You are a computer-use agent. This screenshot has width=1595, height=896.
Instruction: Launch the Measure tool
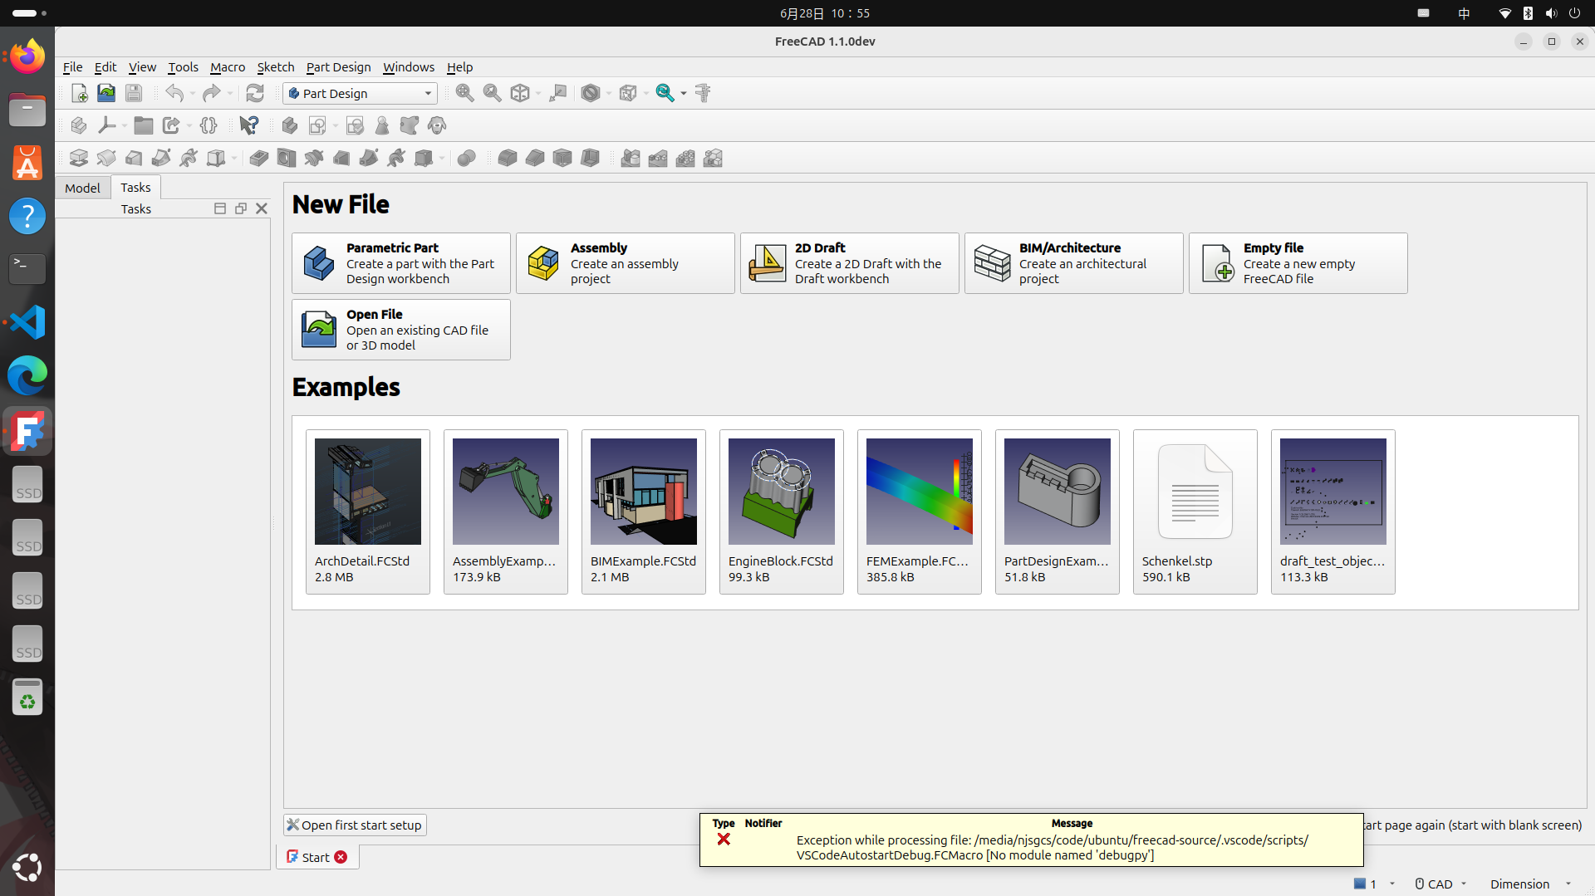point(703,93)
